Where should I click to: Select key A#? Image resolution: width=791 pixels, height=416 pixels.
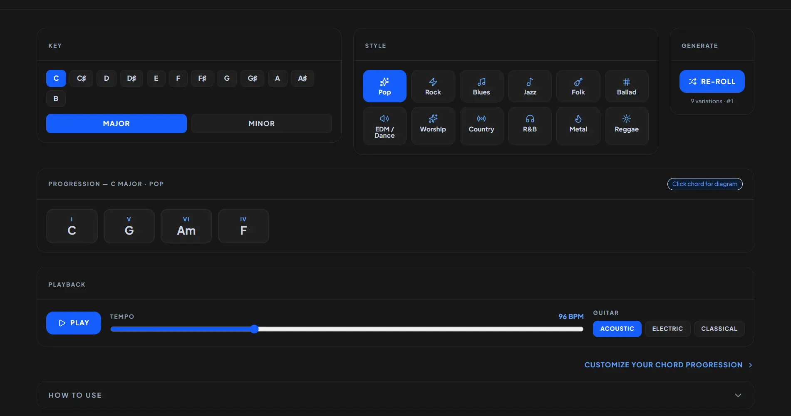pyautogui.click(x=303, y=78)
